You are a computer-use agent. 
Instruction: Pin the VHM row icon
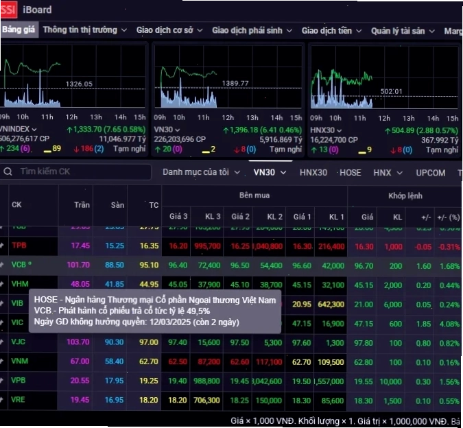[x=2, y=284]
